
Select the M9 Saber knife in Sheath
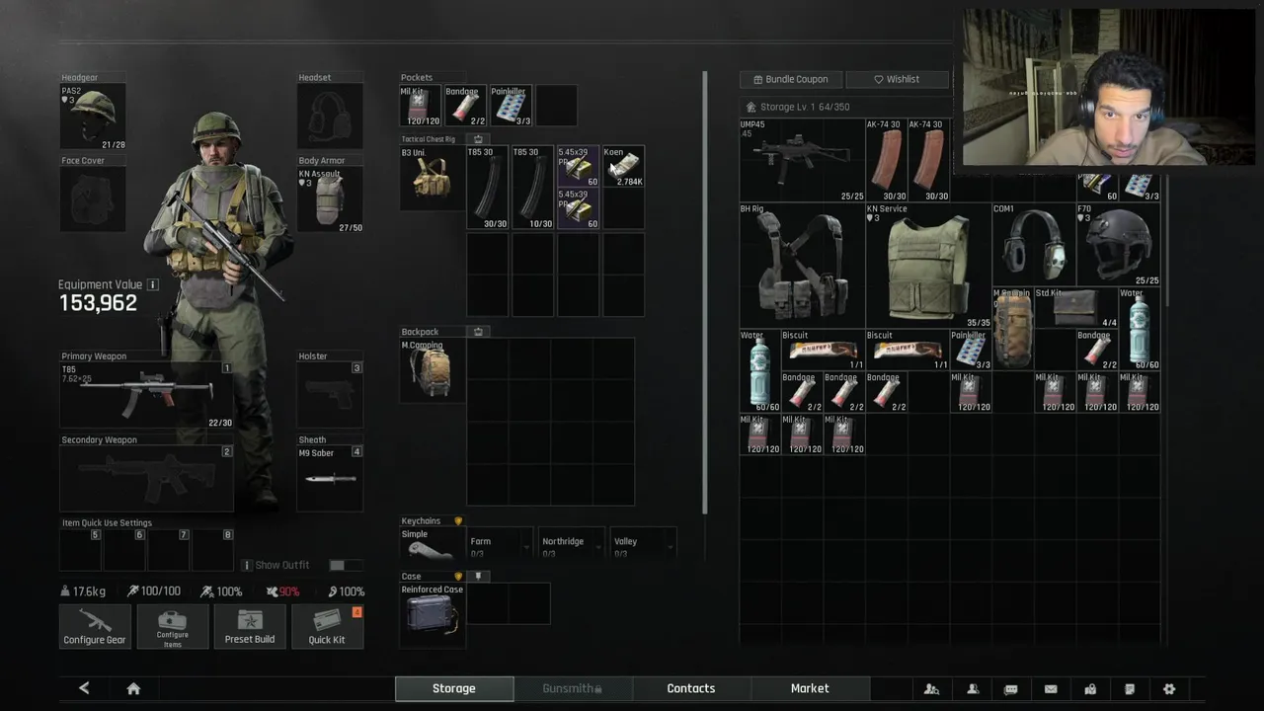click(x=330, y=479)
